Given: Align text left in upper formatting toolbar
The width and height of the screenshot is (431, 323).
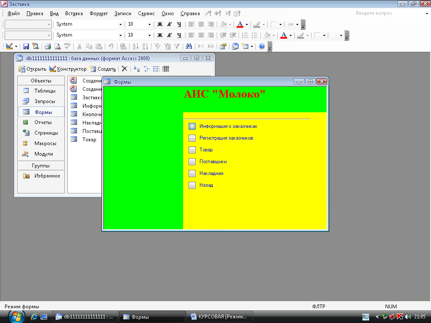Looking at the screenshot, I should pos(192,24).
